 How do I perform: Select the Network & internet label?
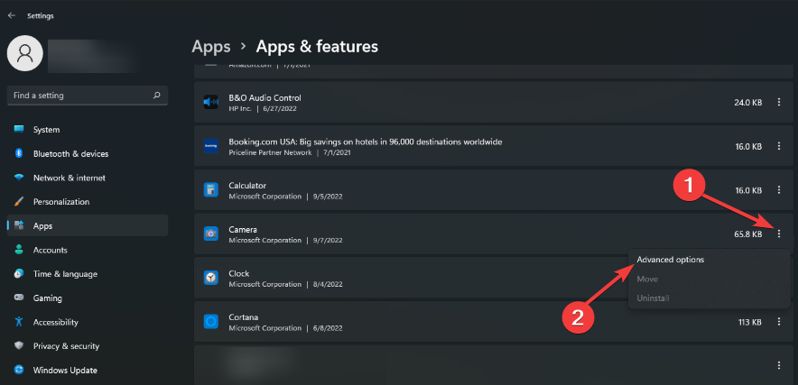(x=70, y=178)
